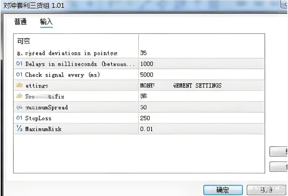The height and width of the screenshot is (196, 288).
Task: Select the spread deviations in points label
Action: (71, 53)
